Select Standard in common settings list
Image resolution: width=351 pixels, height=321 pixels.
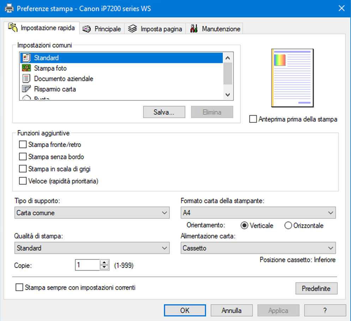pyautogui.click(x=122, y=58)
